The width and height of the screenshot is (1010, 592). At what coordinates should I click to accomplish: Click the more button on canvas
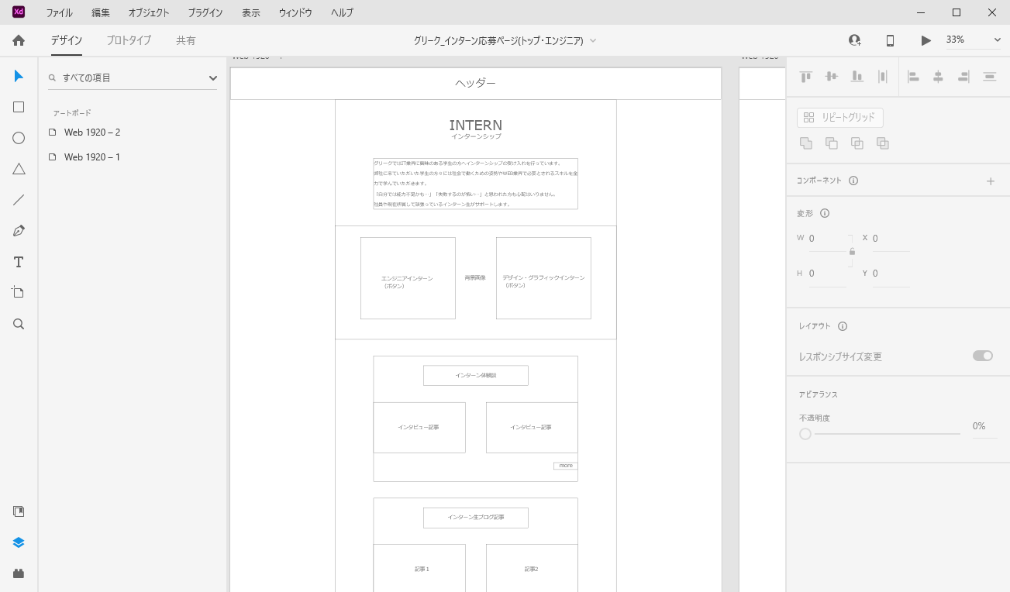click(x=566, y=466)
